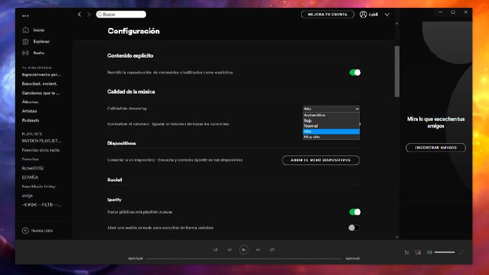Image resolution: width=489 pixels, height=275 pixels.
Task: Open Radio in the sidebar
Action: [39, 53]
